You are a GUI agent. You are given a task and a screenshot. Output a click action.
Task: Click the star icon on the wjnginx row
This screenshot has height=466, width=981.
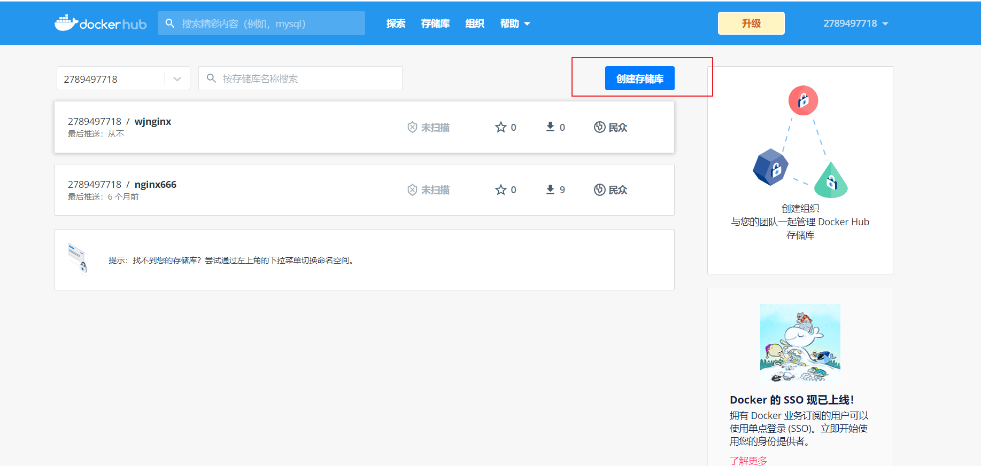click(x=500, y=127)
